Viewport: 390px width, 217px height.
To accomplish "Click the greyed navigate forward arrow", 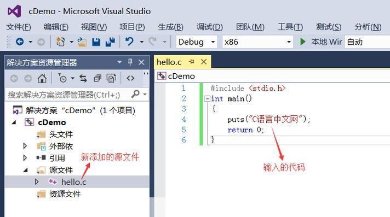I will pyautogui.click(x=41, y=42).
